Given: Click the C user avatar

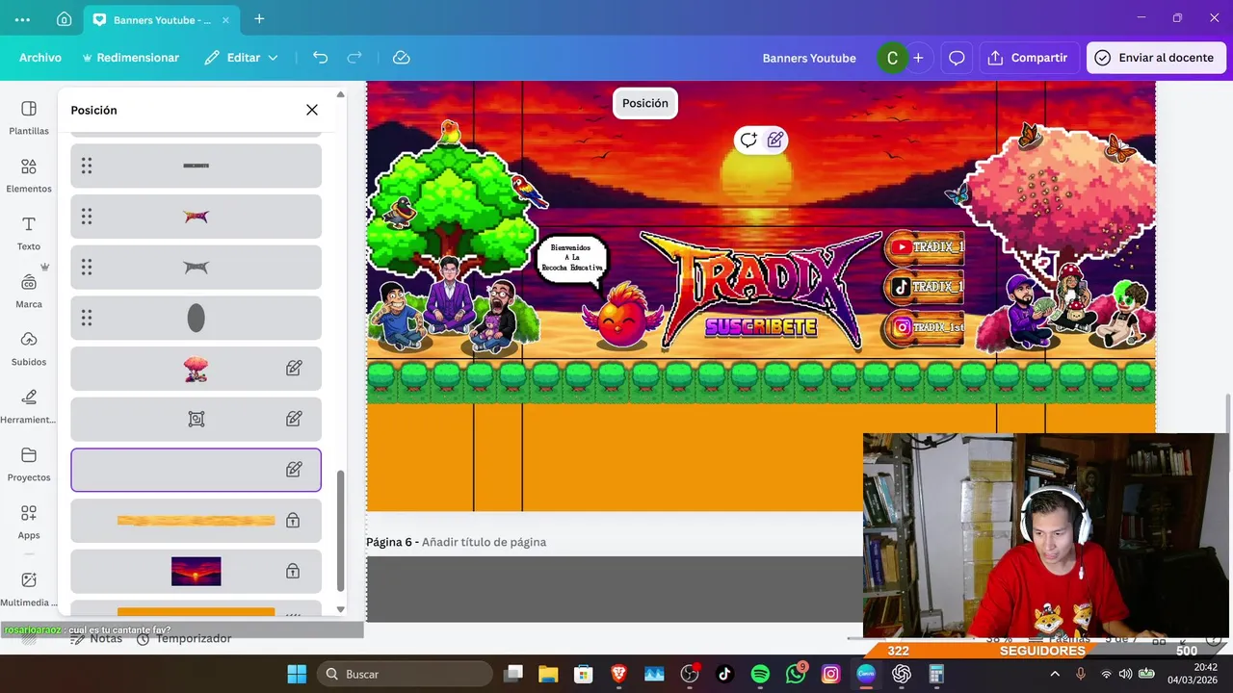Looking at the screenshot, I should click(x=892, y=58).
